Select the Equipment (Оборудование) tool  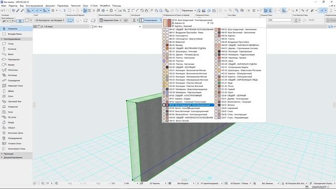(16, 138)
